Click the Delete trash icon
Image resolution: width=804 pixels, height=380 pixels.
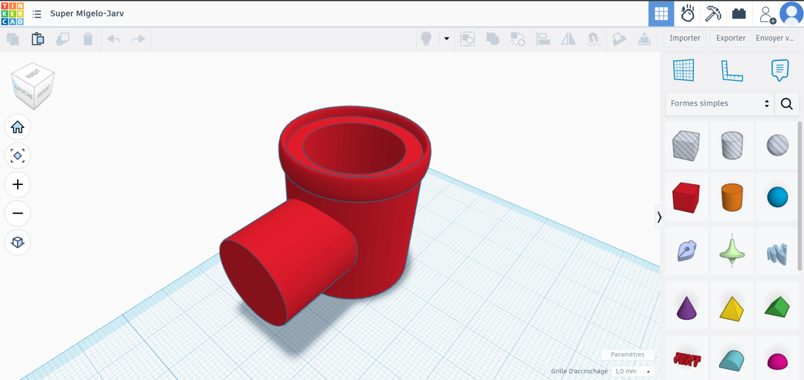click(x=88, y=39)
